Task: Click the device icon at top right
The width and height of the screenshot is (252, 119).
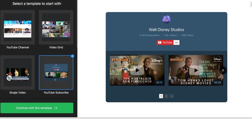Action: coord(251,4)
